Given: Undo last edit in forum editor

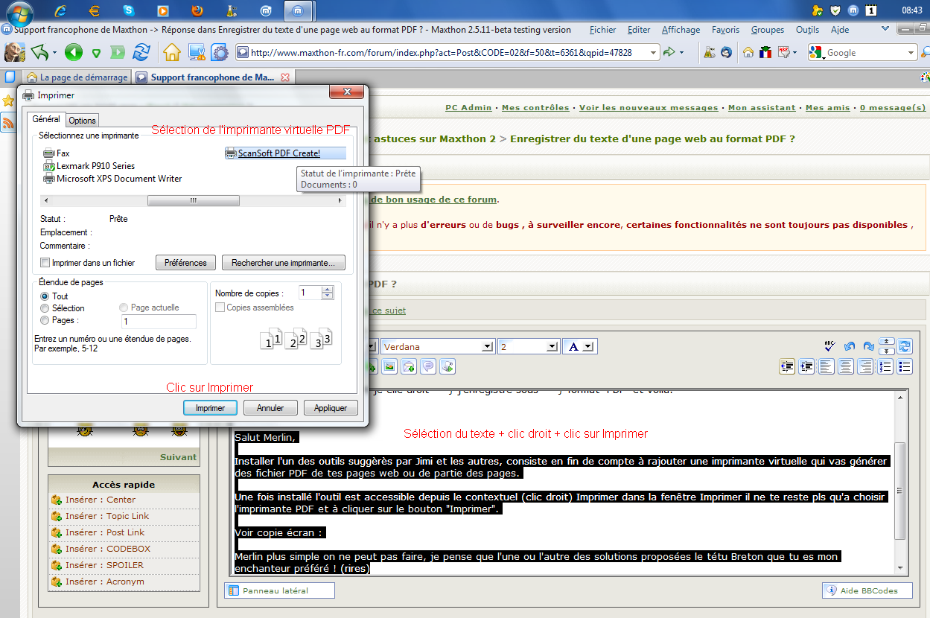Looking at the screenshot, I should [850, 346].
